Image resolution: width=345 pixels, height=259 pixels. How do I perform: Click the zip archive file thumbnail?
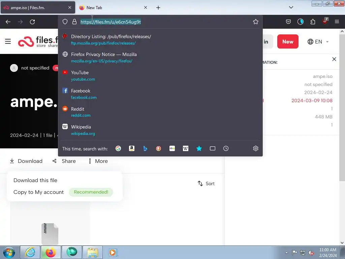point(50,234)
